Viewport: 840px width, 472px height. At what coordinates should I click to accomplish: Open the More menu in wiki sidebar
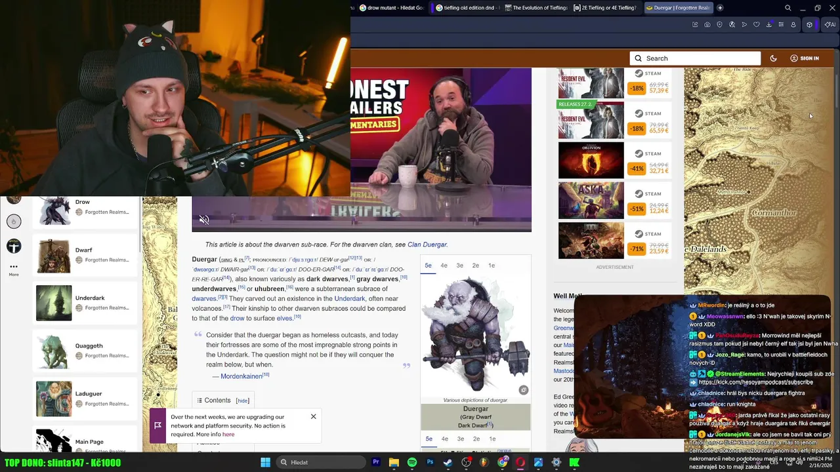click(14, 269)
